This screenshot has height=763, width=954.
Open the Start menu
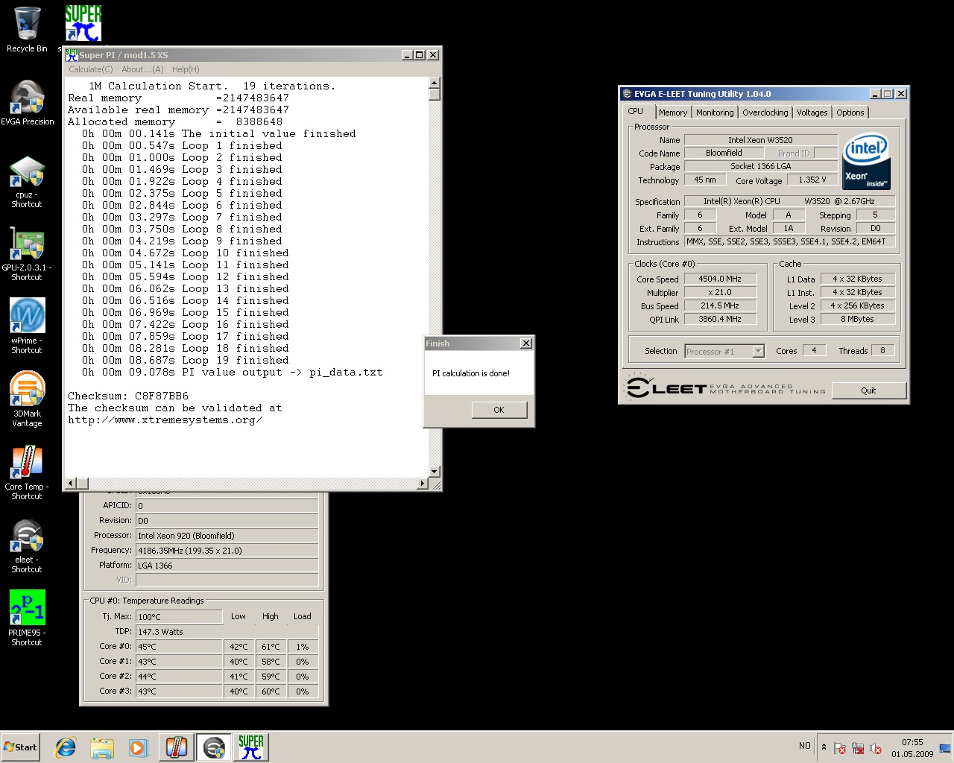(x=21, y=747)
